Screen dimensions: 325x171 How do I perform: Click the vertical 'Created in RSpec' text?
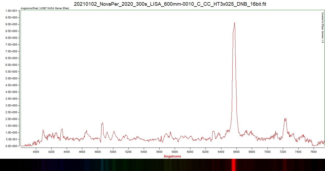pyautogui.click(x=322, y=28)
